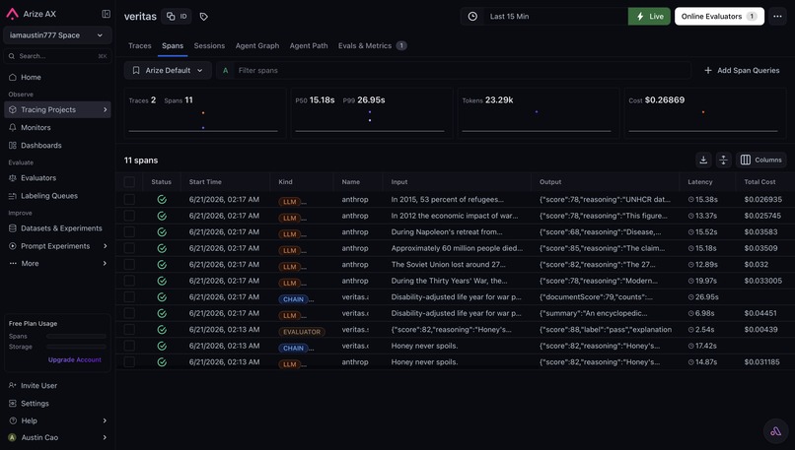This screenshot has height=450, width=795.
Task: Open the Evals & Metrics tab
Action: tap(372, 45)
